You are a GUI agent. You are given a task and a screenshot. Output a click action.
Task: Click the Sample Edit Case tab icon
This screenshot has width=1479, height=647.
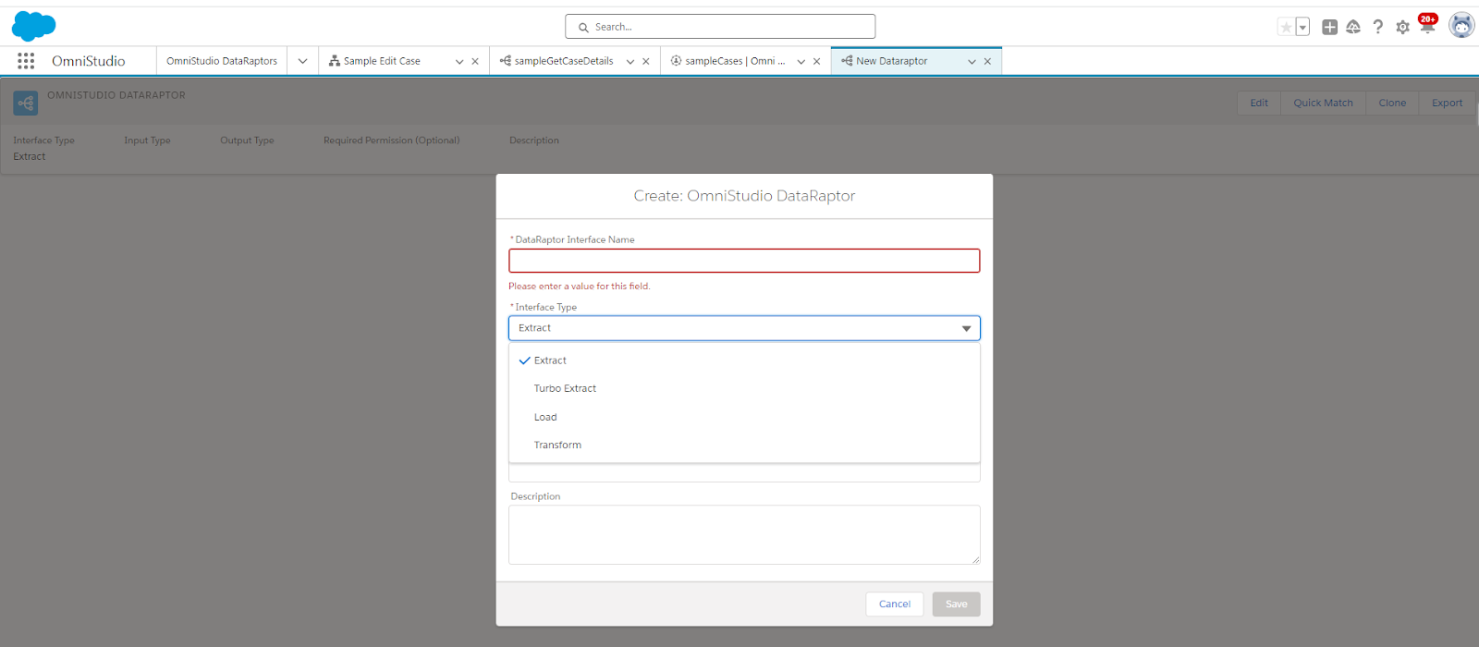pyautogui.click(x=335, y=61)
